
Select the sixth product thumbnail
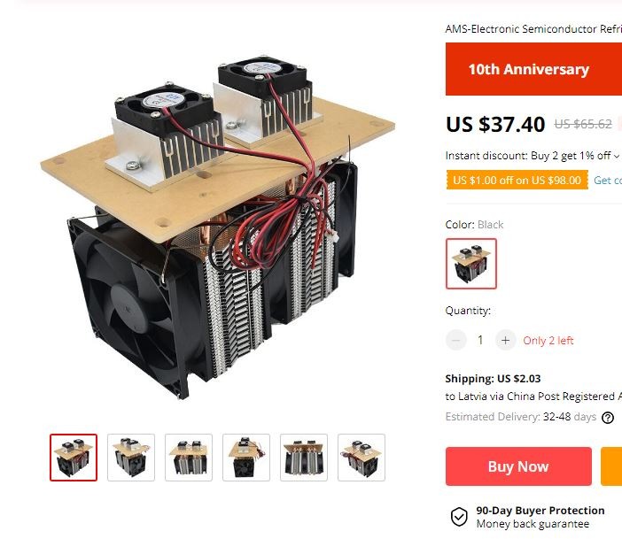[x=362, y=458]
